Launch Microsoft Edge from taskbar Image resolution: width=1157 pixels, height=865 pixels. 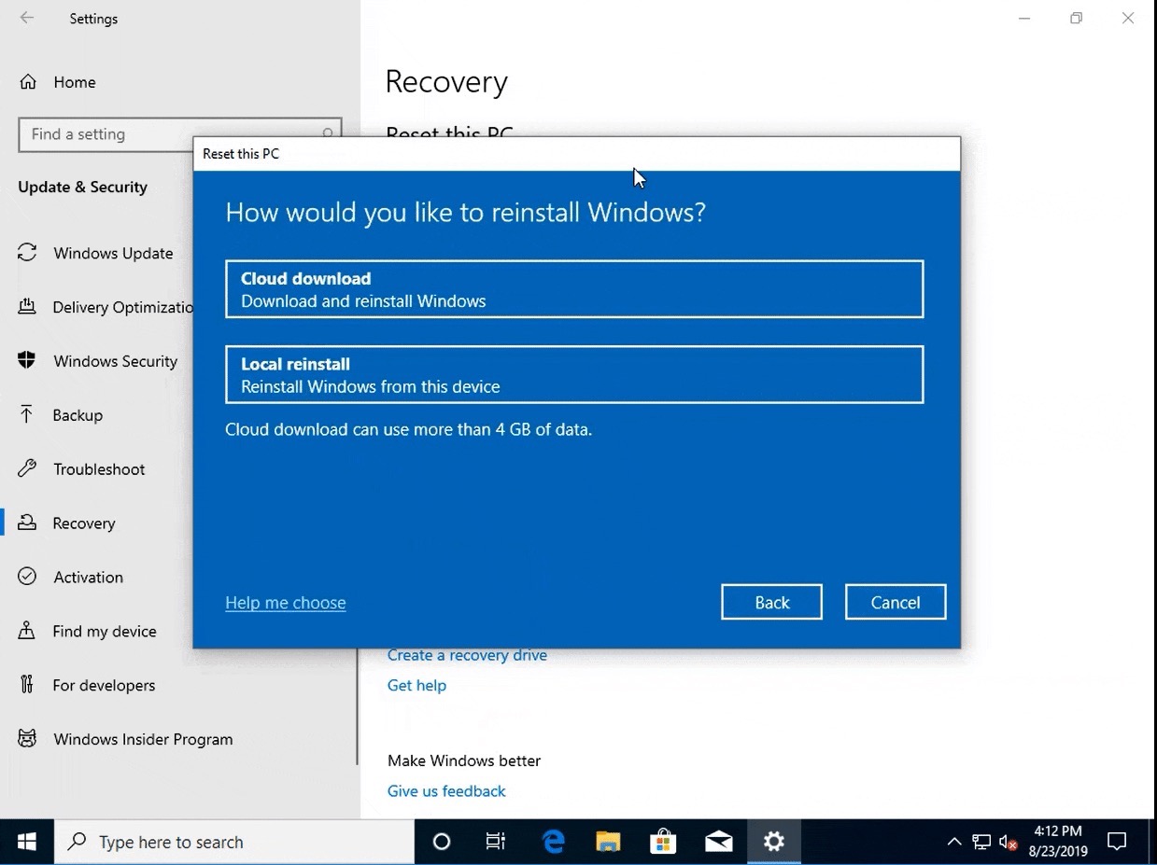pyautogui.click(x=554, y=842)
